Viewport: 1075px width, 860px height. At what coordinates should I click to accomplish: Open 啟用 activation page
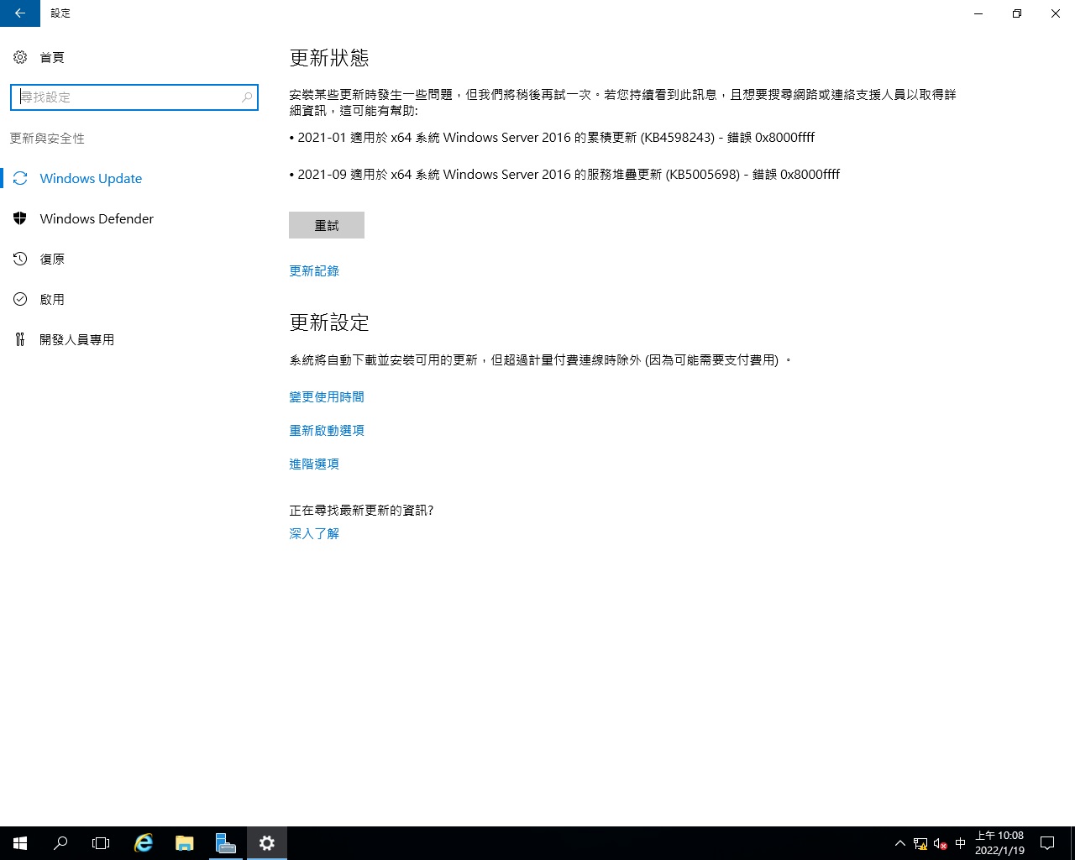point(52,299)
